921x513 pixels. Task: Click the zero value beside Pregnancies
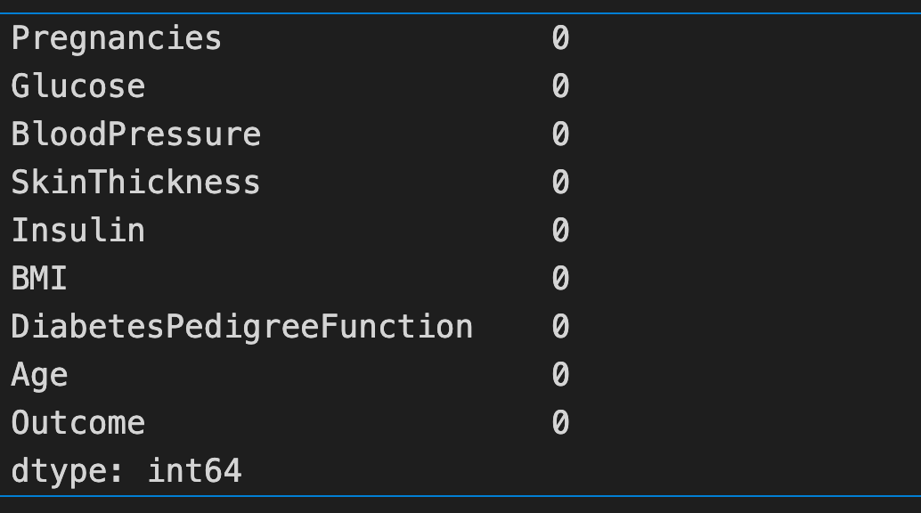click(x=560, y=38)
